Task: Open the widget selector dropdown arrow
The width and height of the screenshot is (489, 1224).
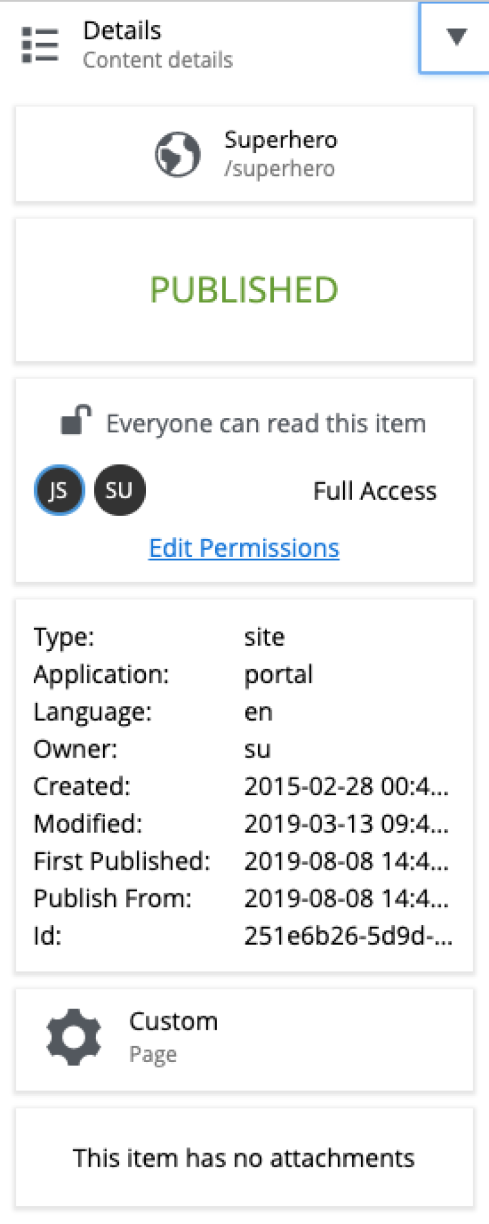Action: [456, 37]
